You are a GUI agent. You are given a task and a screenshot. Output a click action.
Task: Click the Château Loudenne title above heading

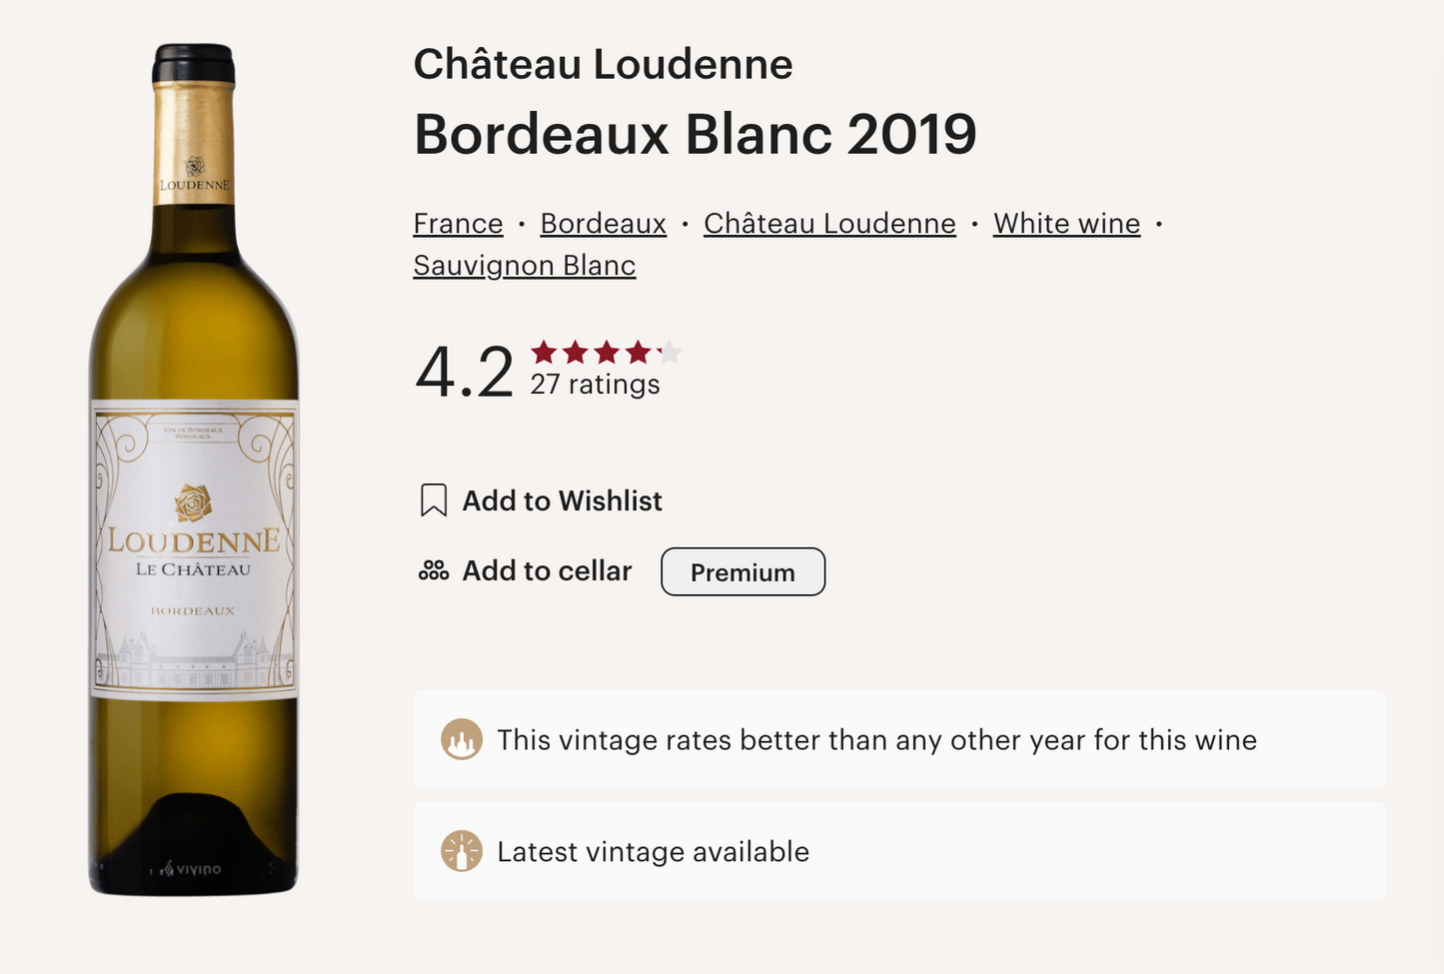(603, 65)
